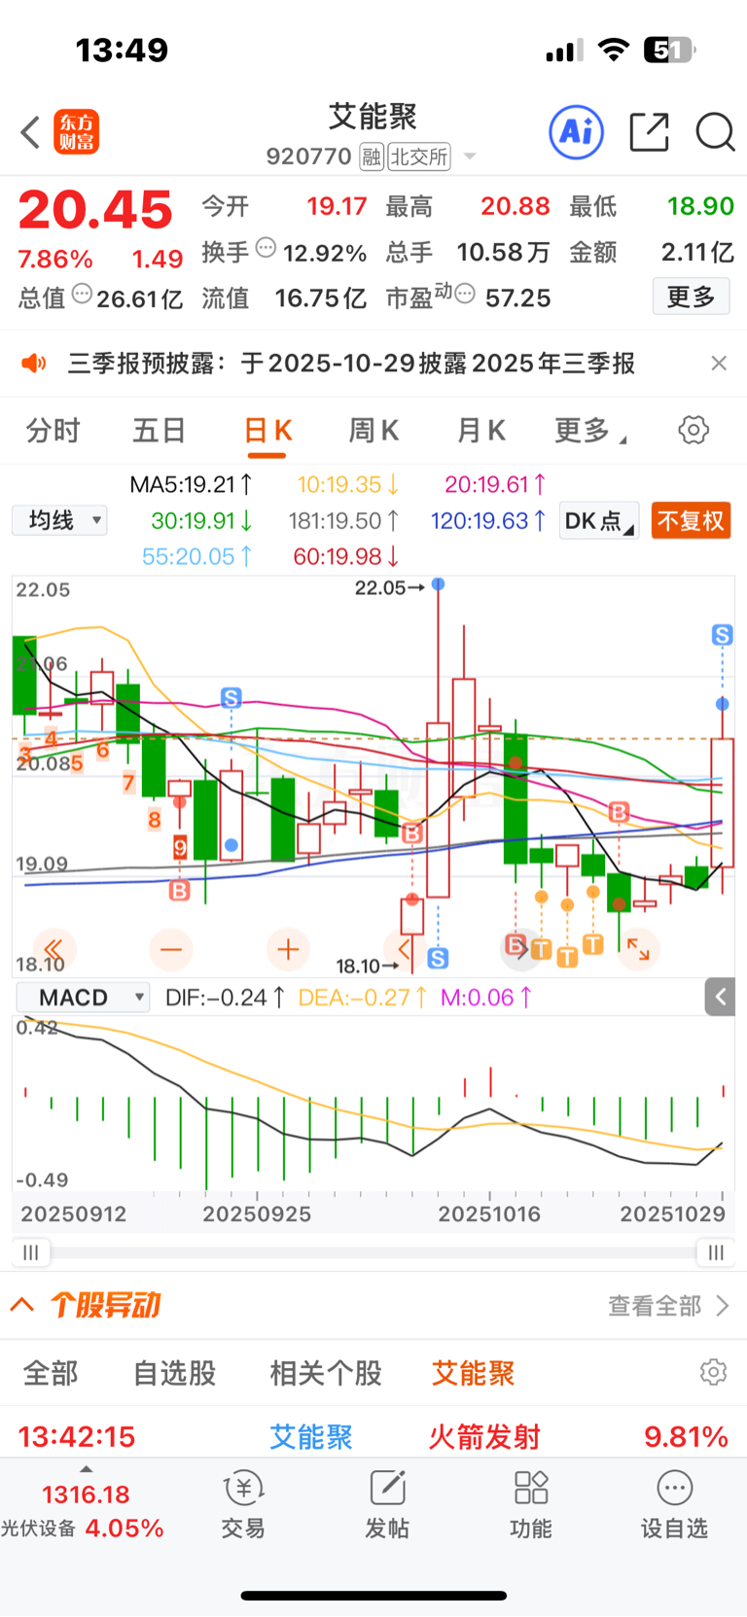Tap info icon beside 总值
This screenshot has height=1617, width=747.
pos(83,294)
